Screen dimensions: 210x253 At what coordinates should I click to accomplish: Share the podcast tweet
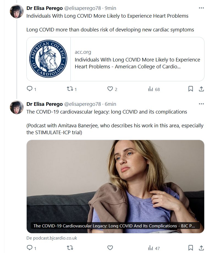(x=201, y=248)
